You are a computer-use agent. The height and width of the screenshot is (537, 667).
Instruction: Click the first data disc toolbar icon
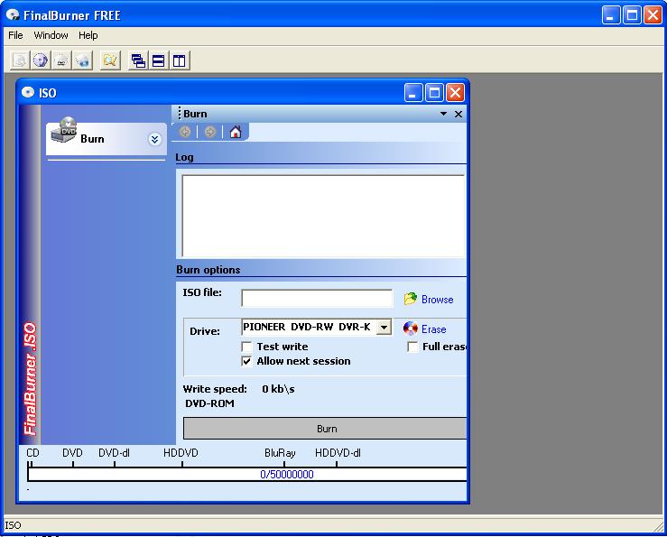point(20,60)
